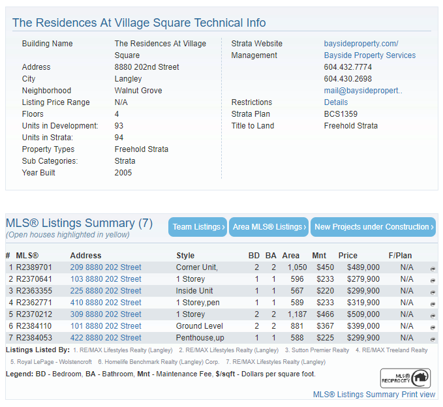
Task: Select the Price column header
Action: coord(348,256)
